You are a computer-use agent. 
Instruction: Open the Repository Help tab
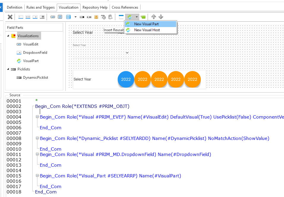point(95,7)
